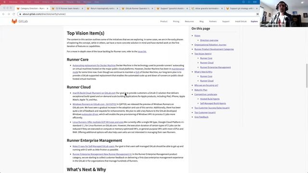
Task: Switch to the Support graceful shutdown tab
Action: tap(172, 9)
